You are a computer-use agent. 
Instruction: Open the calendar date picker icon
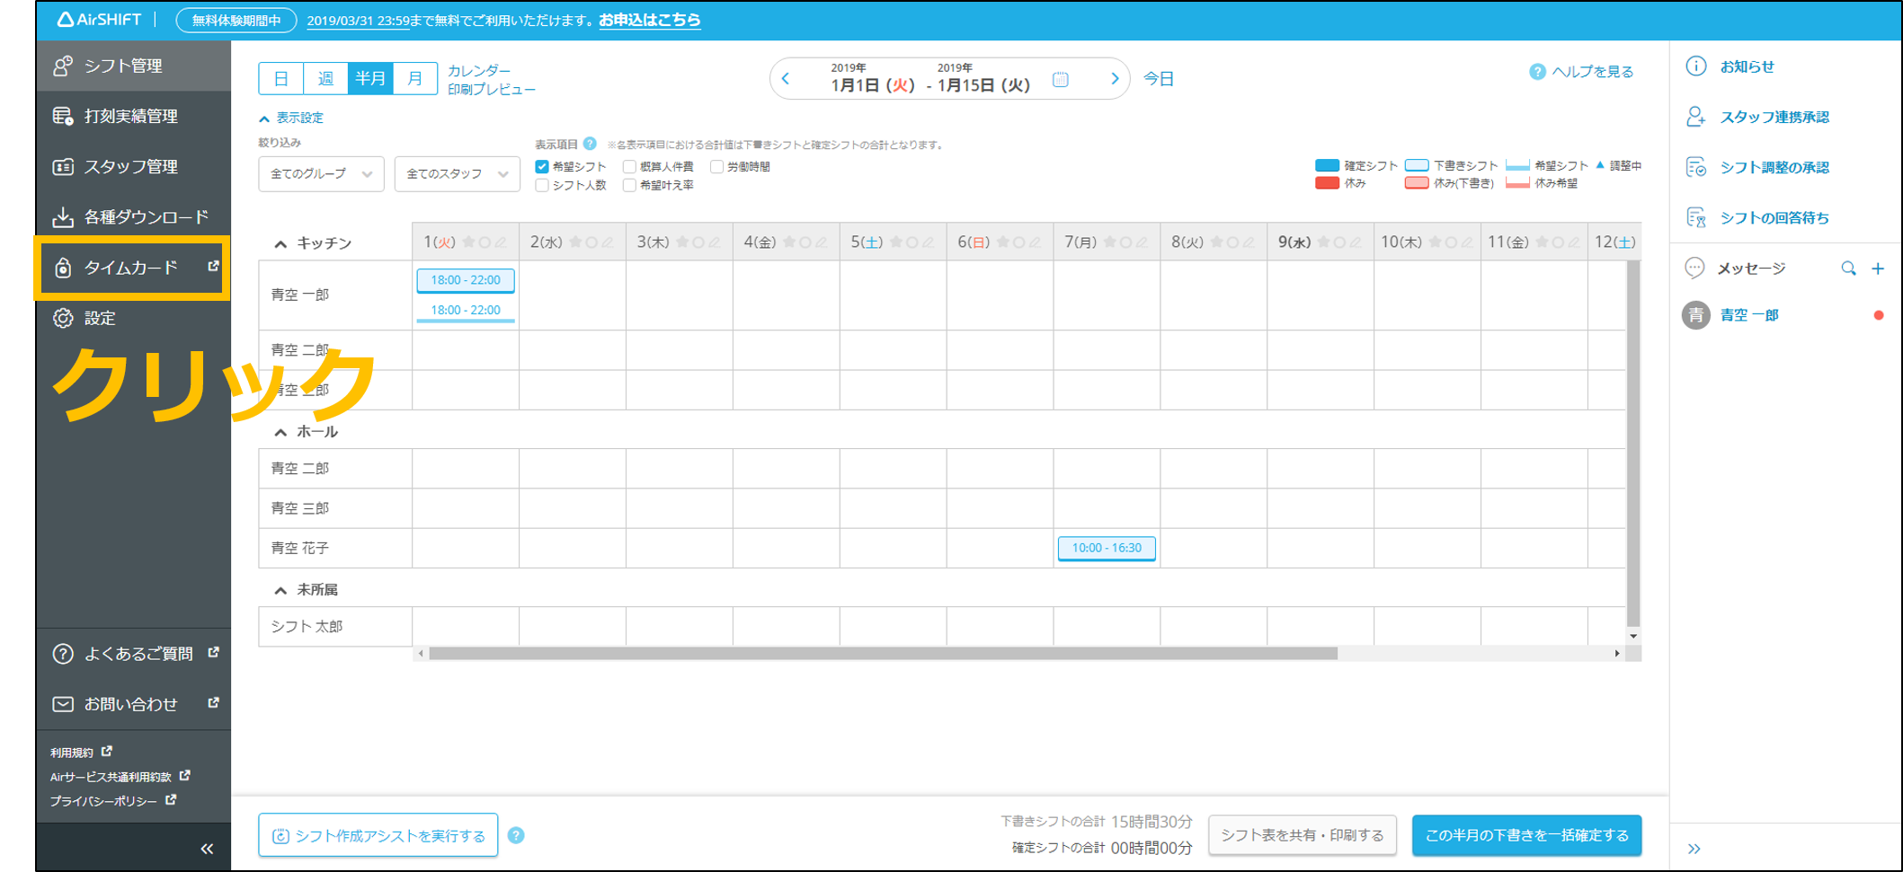[x=1061, y=80]
